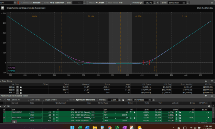Open the top Date calendar picker icon
Image resolution: width=215 pixels, height=129 pixels.
(x=184, y=3)
